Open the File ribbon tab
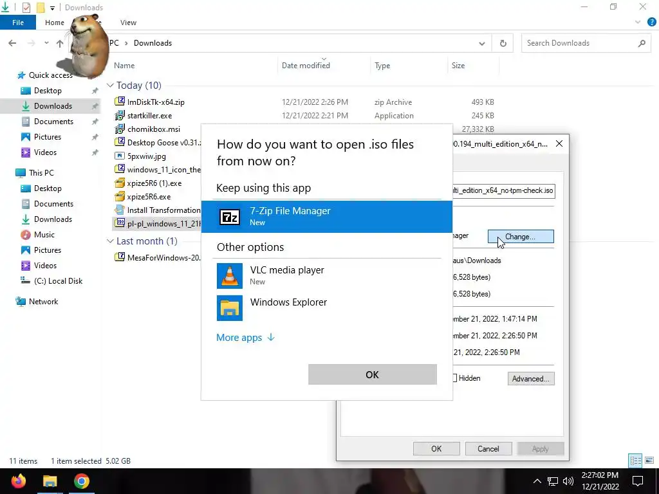 tap(18, 23)
